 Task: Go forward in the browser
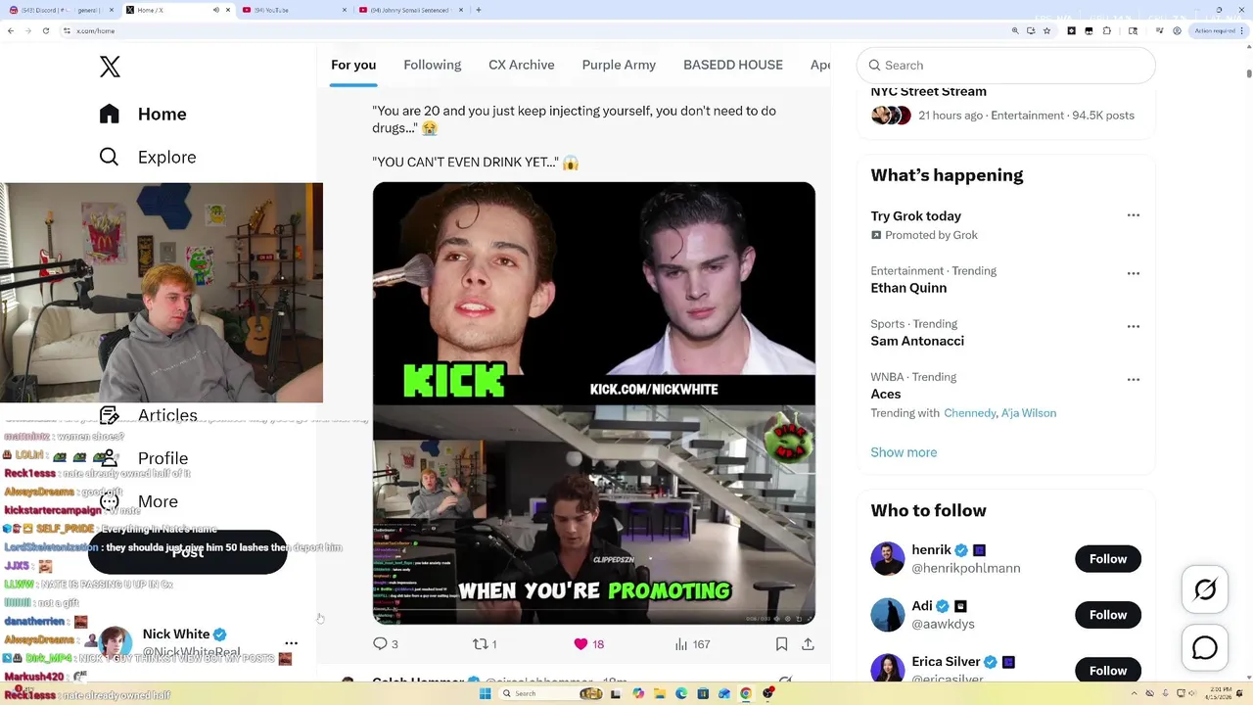pyautogui.click(x=28, y=30)
